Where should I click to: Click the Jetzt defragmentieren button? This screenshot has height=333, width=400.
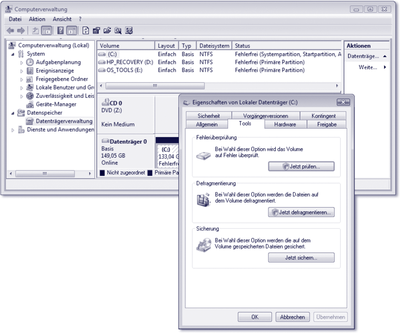(x=301, y=212)
